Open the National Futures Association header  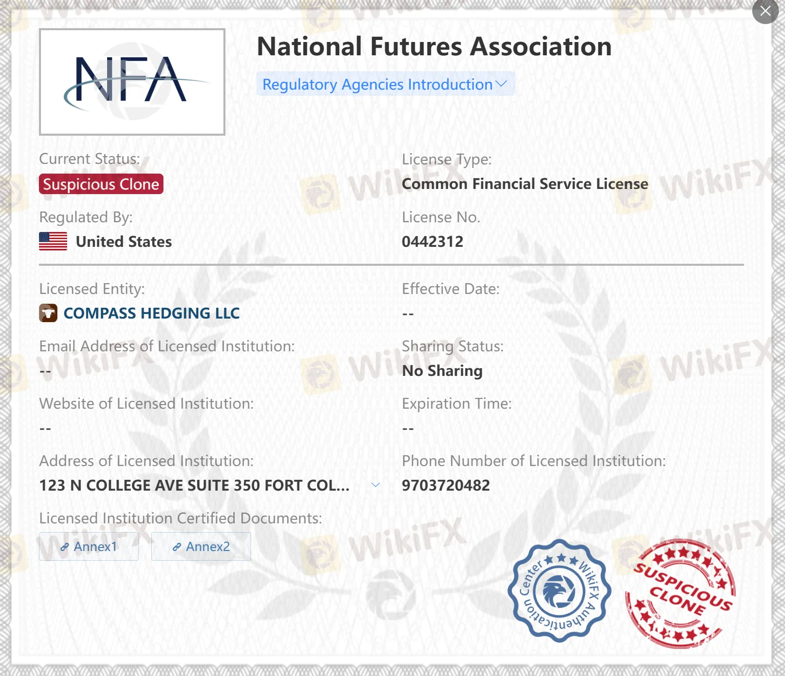click(435, 46)
